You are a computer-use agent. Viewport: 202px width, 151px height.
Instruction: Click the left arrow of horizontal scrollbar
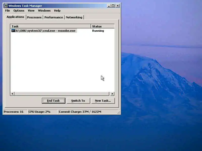point(12,94)
